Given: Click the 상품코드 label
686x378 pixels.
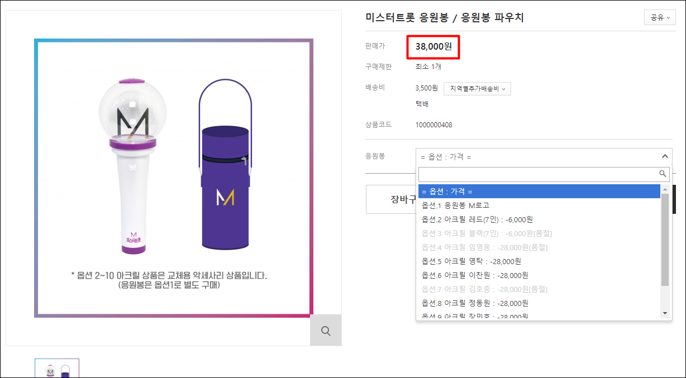Looking at the screenshot, I should click(378, 125).
